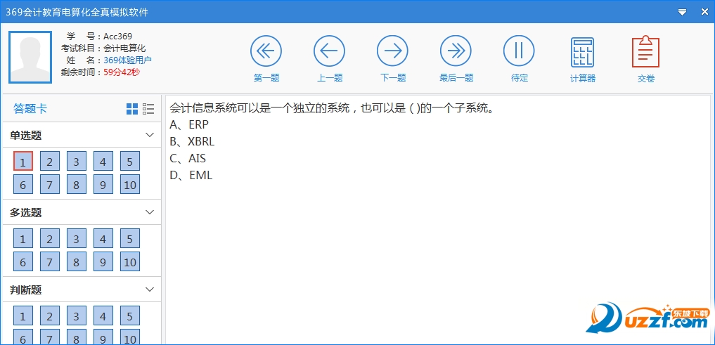Open single-choice question 2
This screenshot has height=345, width=715.
(x=50, y=162)
